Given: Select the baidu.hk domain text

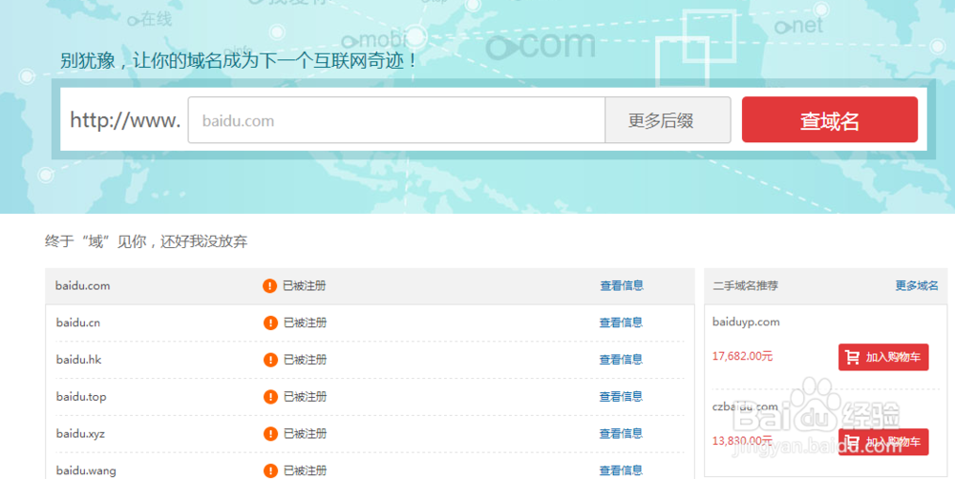Looking at the screenshot, I should pyautogui.click(x=78, y=360).
